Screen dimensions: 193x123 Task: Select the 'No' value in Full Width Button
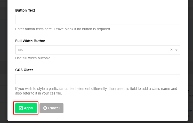click(20, 50)
